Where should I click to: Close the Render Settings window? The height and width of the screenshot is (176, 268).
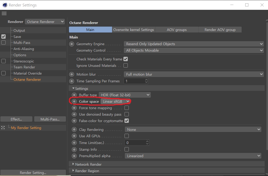[262, 5]
